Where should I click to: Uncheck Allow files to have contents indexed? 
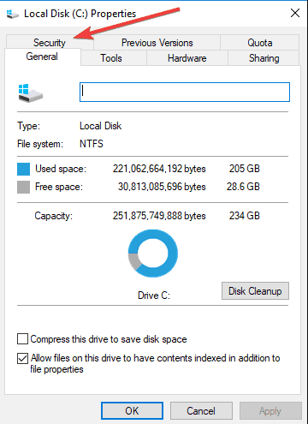pos(23,358)
